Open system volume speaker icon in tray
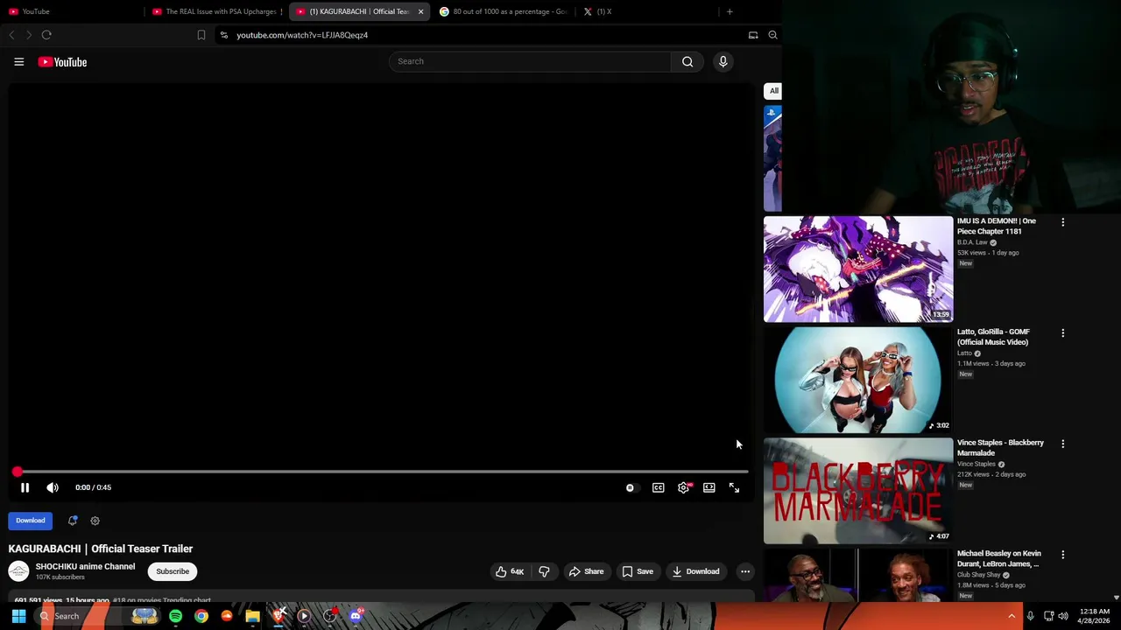Image resolution: width=1121 pixels, height=630 pixels. pos(1064,616)
